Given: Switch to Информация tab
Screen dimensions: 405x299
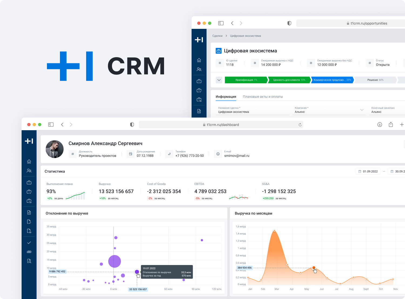Looking at the screenshot, I should tap(226, 97).
